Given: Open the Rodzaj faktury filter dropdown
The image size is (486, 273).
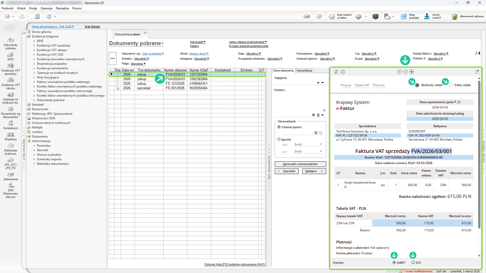Looking at the screenshot, I should [x=441, y=54].
